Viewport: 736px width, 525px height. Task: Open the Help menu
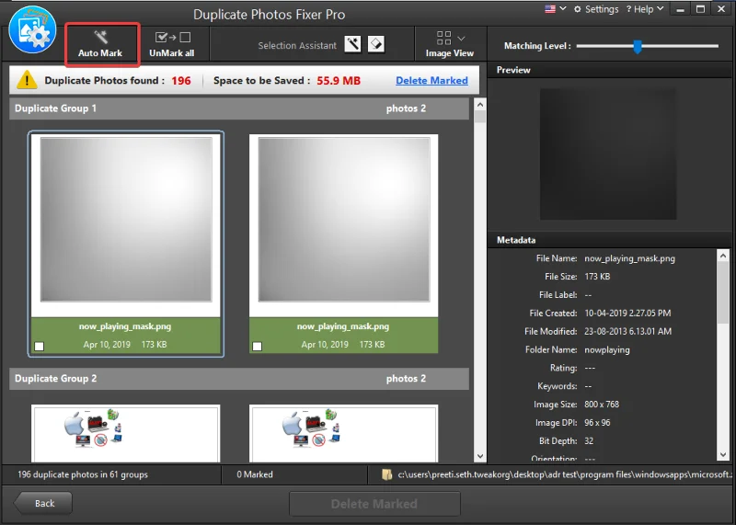(645, 9)
